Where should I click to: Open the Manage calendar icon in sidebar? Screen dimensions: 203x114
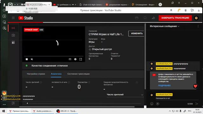[13, 42]
